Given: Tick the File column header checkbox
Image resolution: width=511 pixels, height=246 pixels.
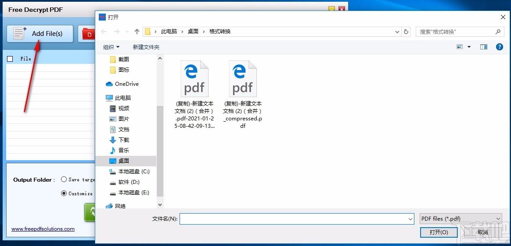Looking at the screenshot, I should point(10,59).
